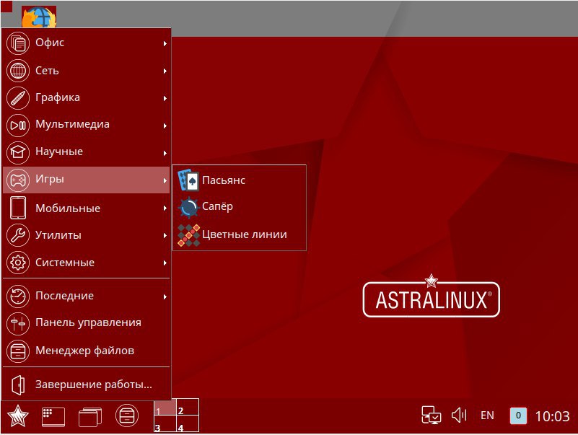Viewport: 578px width, 435px height.
Task: Click the clock icon beside Последние
Action: pyautogui.click(x=18, y=296)
